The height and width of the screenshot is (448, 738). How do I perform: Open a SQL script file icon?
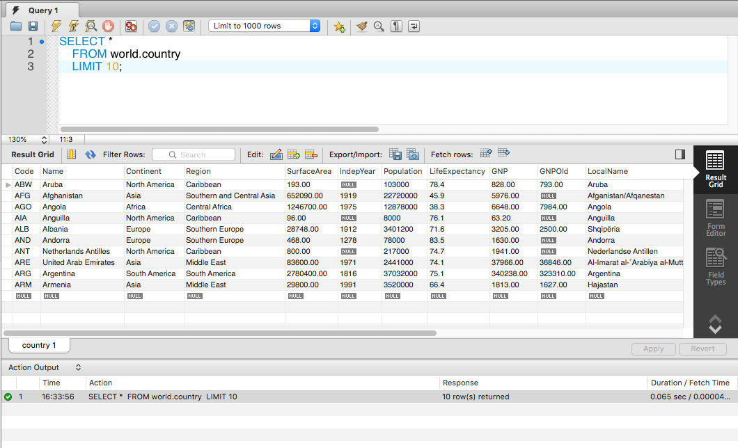point(16,26)
